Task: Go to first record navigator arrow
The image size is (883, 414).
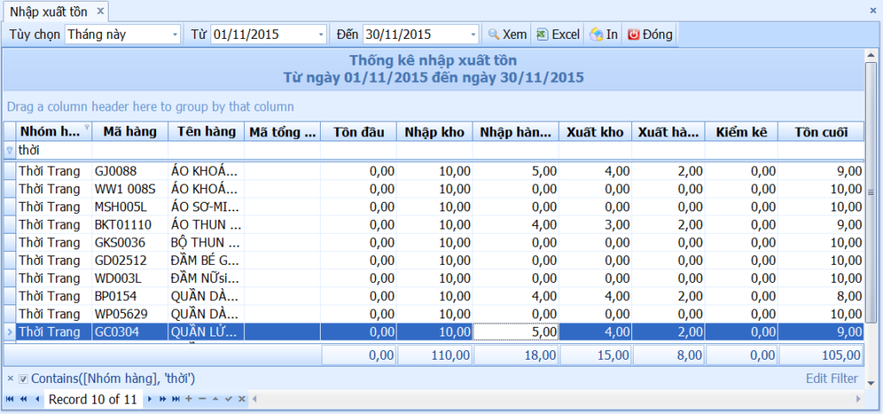Action: (9, 398)
